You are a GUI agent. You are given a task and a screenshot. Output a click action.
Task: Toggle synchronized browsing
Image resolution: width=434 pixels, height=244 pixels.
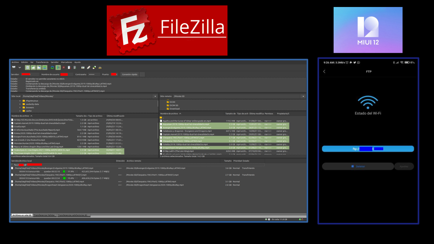(x=94, y=67)
